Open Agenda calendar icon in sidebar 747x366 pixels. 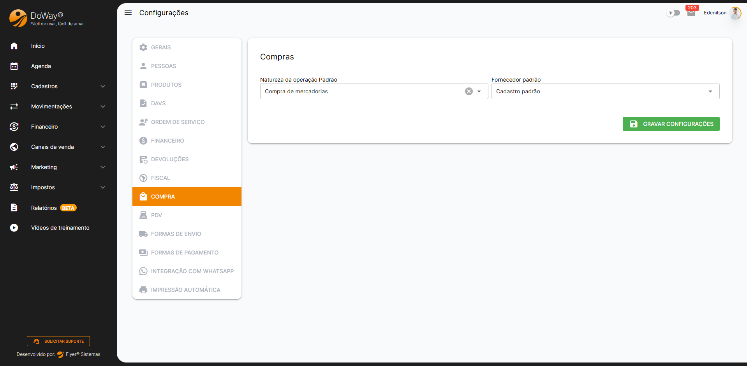14,66
